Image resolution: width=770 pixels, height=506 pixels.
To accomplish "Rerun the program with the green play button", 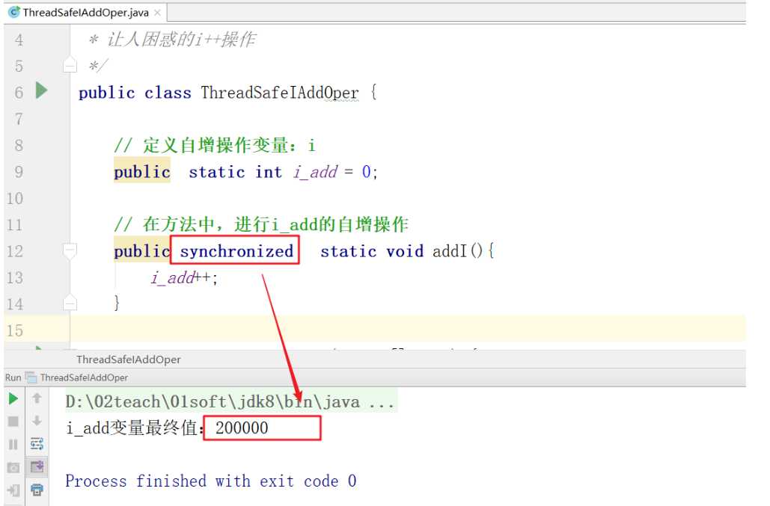I will (13, 398).
